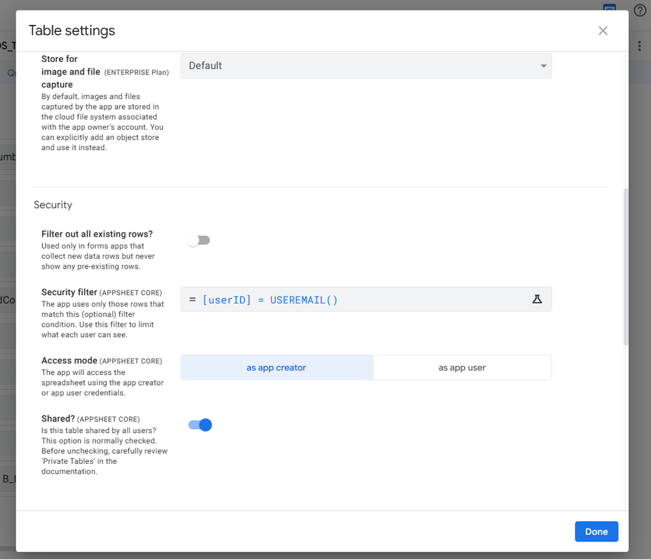The width and height of the screenshot is (651, 559).
Task: Disable the Shared? toggle
Action: click(x=200, y=425)
